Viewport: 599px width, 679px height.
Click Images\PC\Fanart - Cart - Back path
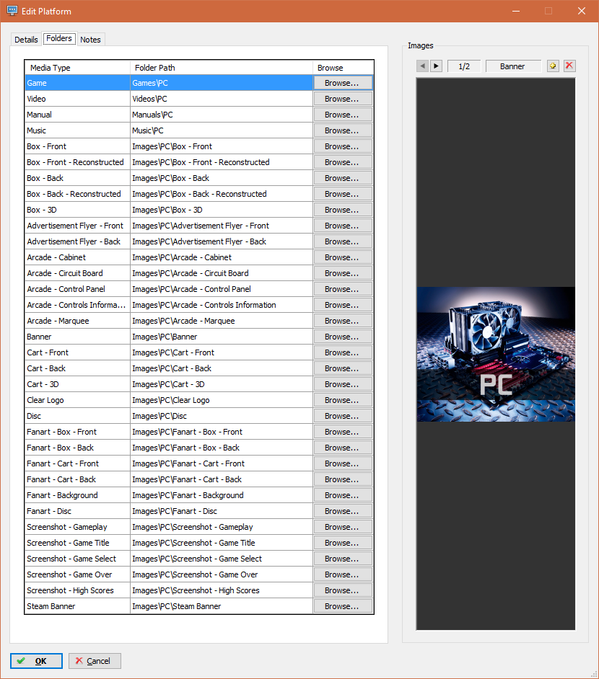click(x=222, y=479)
